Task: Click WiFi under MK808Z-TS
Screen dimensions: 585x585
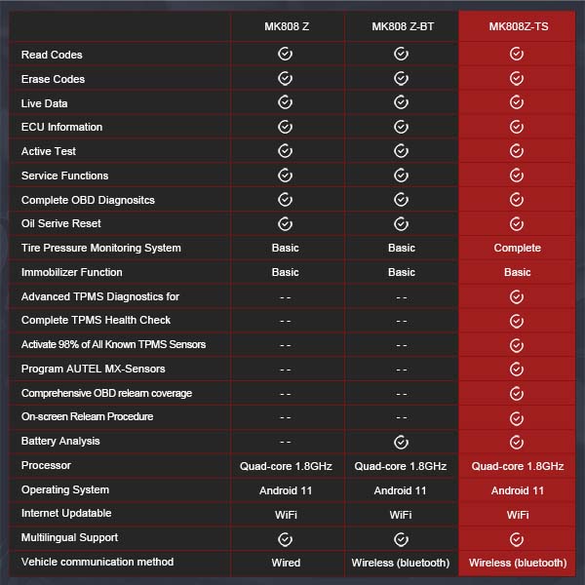Action: pos(518,515)
